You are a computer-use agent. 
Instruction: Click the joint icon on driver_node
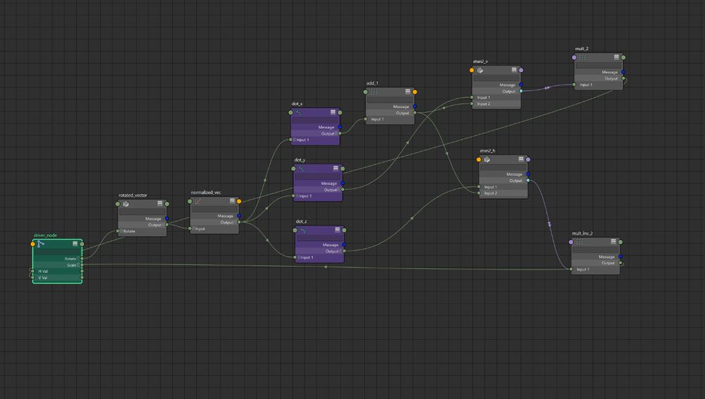[x=40, y=244]
